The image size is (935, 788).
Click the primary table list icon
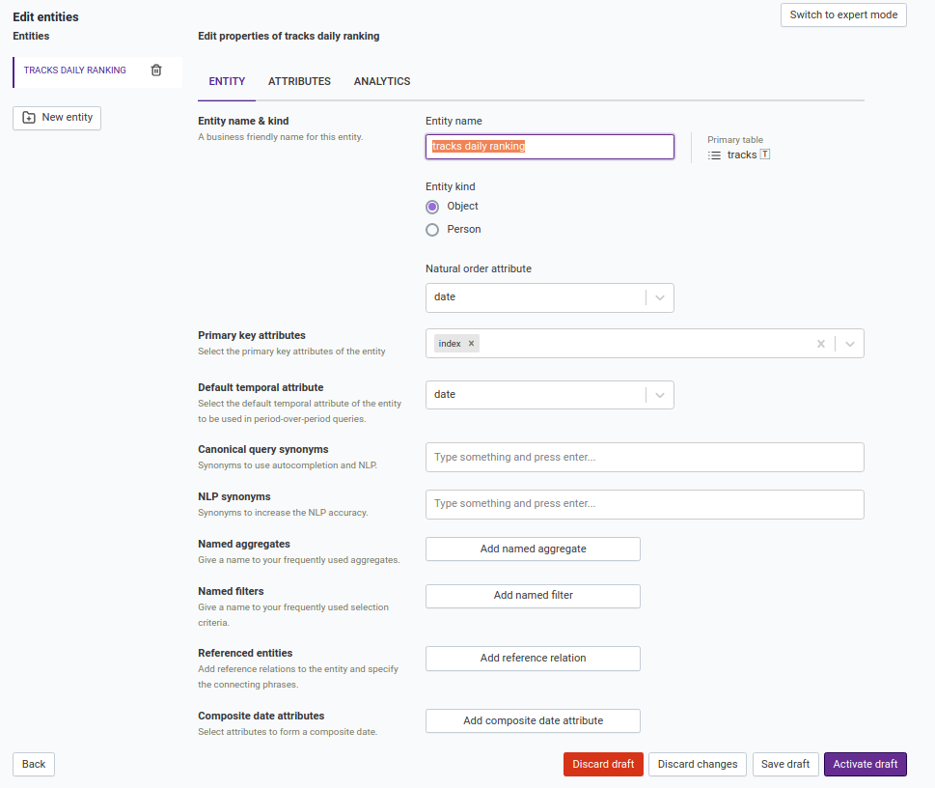714,155
